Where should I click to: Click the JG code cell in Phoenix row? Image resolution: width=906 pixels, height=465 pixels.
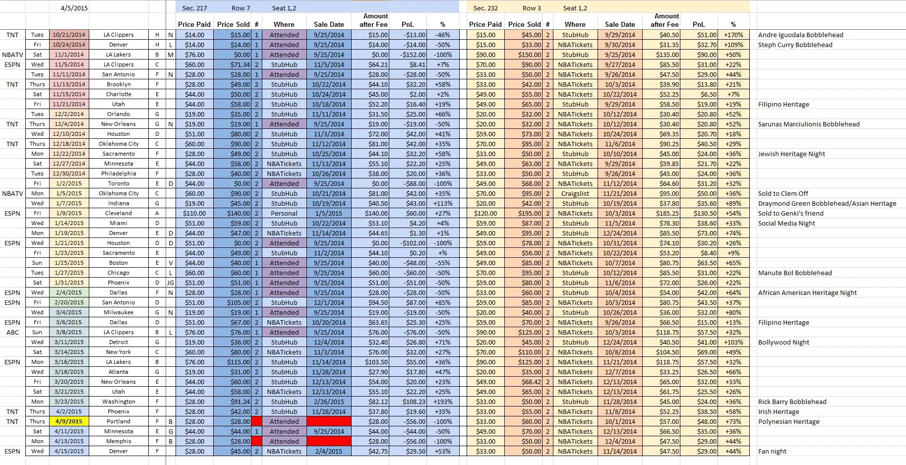[x=171, y=283]
